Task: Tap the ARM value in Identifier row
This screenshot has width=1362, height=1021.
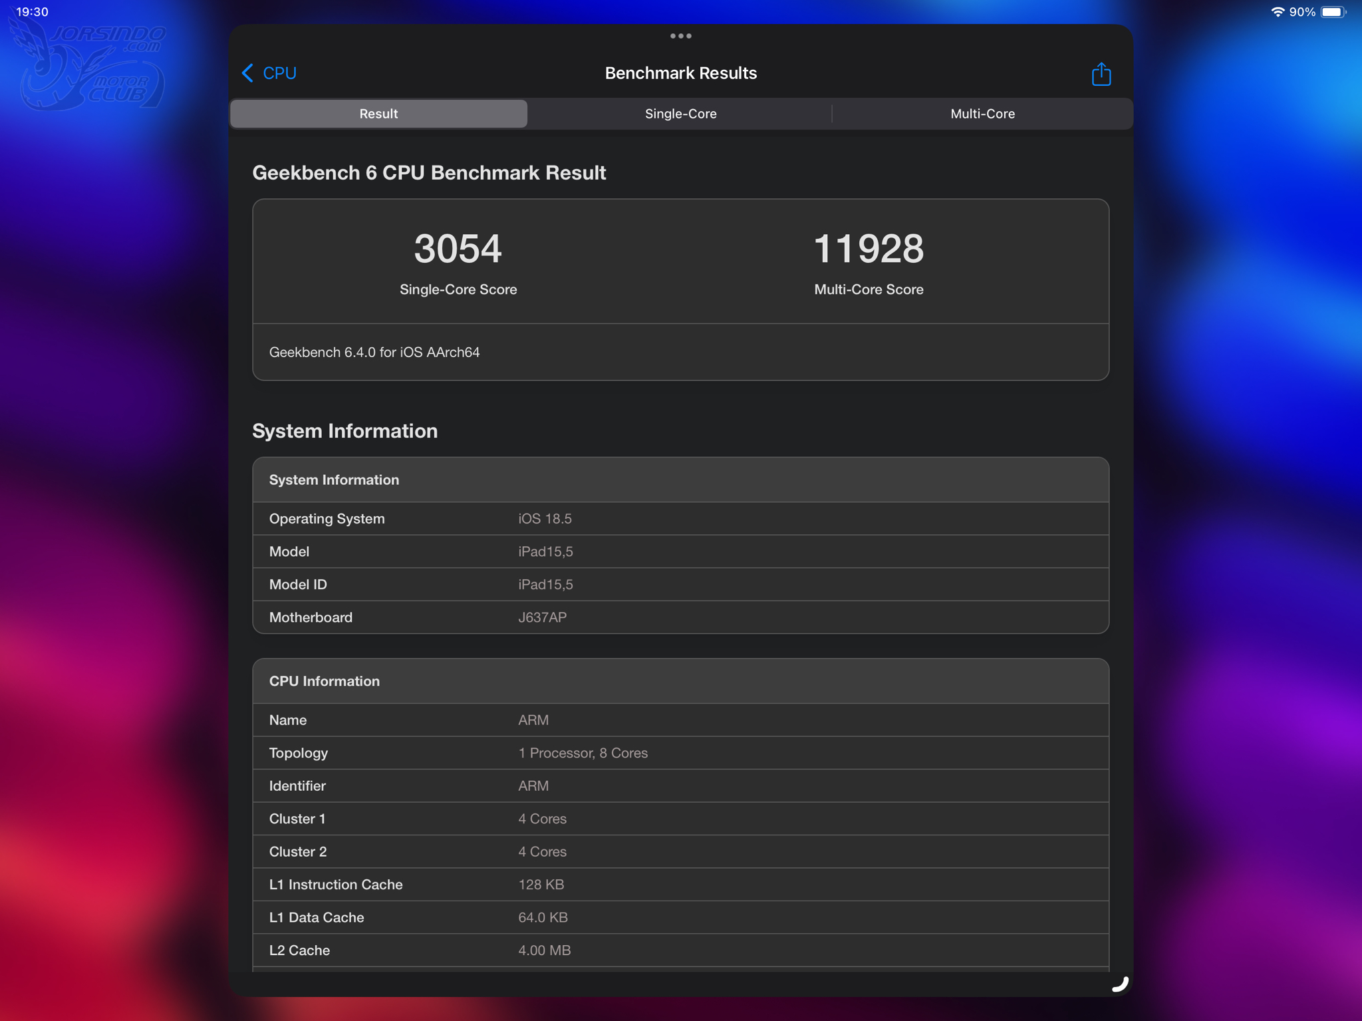Action: (x=533, y=786)
